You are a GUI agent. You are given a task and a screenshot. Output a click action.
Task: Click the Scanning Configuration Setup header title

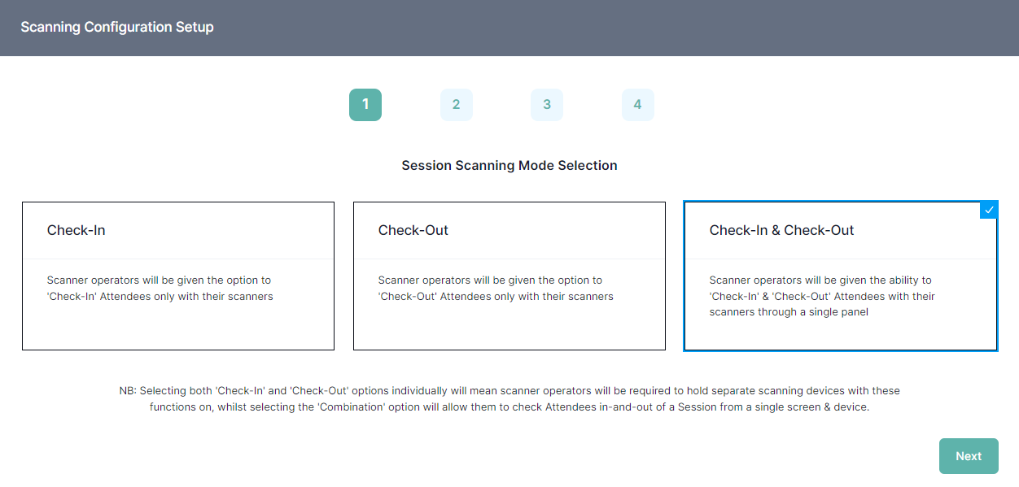117,27
